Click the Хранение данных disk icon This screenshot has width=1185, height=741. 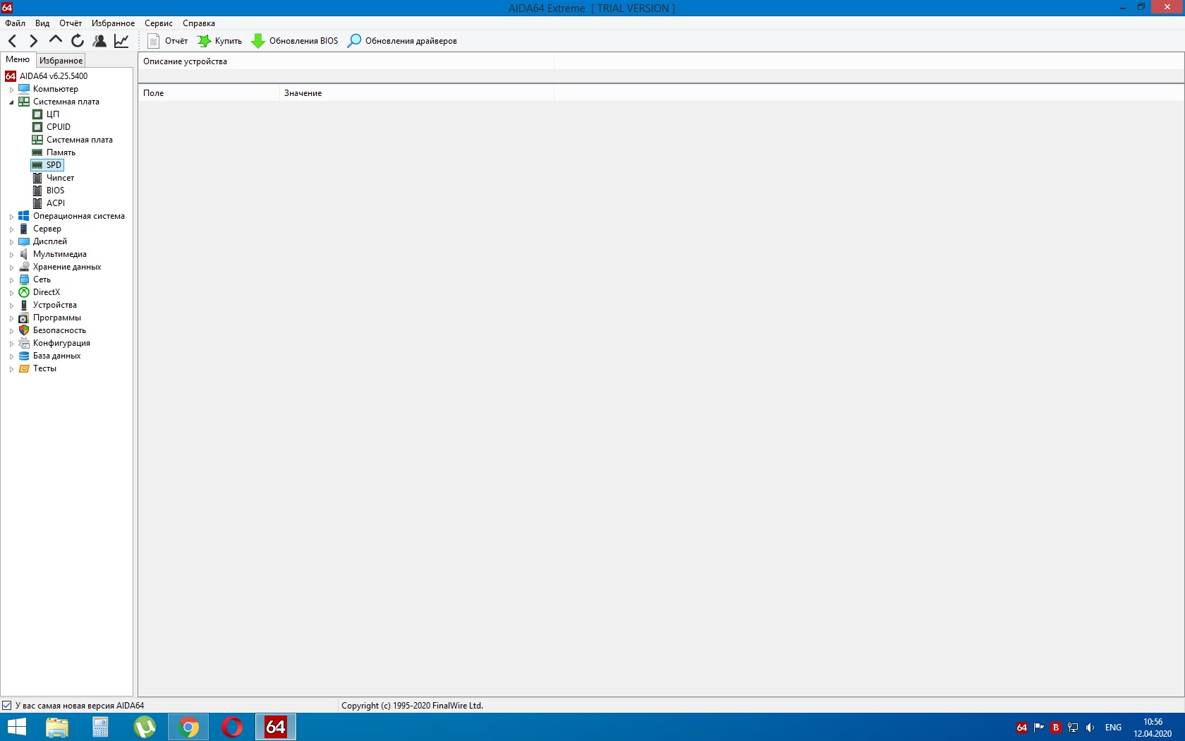(x=24, y=267)
